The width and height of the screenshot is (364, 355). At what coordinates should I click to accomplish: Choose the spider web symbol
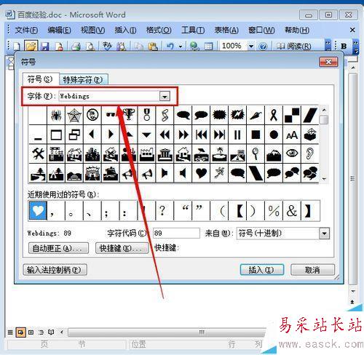(x=74, y=115)
